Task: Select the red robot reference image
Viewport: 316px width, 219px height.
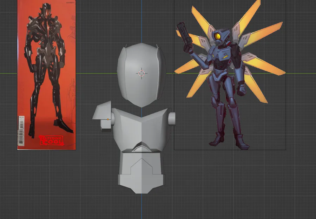Action: pyautogui.click(x=47, y=75)
